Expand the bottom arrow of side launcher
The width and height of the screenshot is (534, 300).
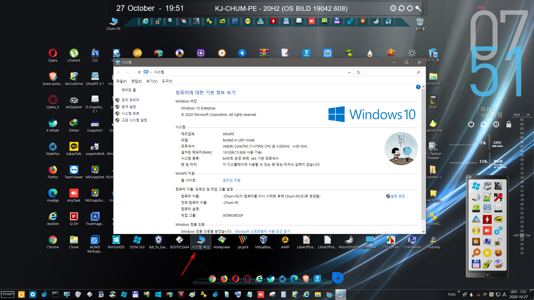487,275
